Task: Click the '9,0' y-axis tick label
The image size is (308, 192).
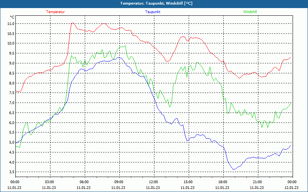Action: pyautogui.click(x=12, y=63)
